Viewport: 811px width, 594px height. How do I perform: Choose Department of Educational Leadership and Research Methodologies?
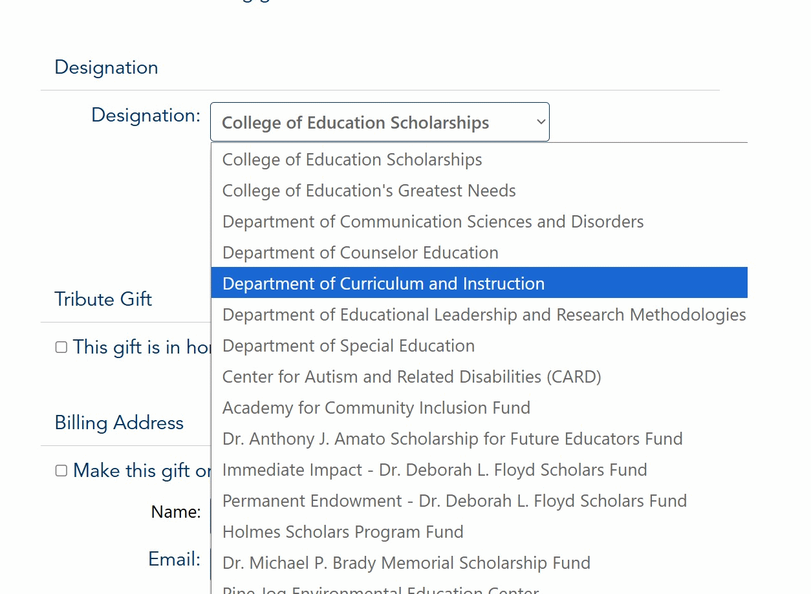pos(484,314)
